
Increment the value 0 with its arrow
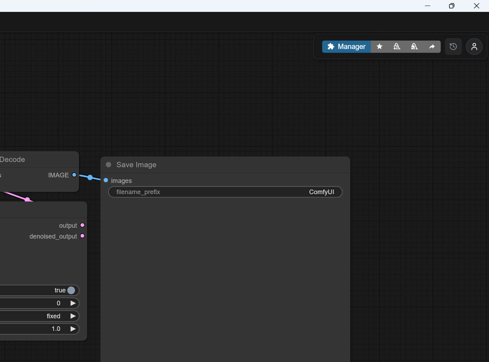pyautogui.click(x=73, y=303)
